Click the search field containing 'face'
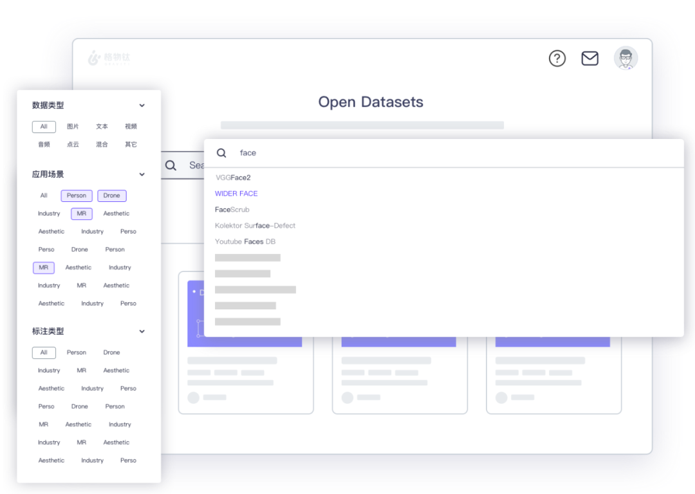The image size is (695, 494). 443,153
